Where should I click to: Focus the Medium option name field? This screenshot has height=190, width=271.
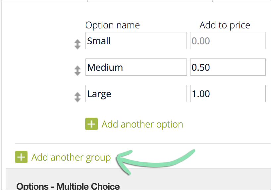[x=136, y=67]
